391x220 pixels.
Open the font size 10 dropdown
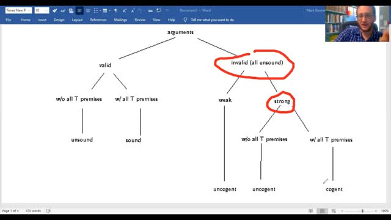pos(46,10)
